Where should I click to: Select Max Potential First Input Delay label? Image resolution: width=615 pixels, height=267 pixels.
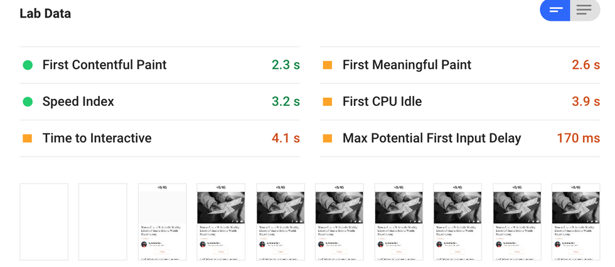click(x=432, y=139)
